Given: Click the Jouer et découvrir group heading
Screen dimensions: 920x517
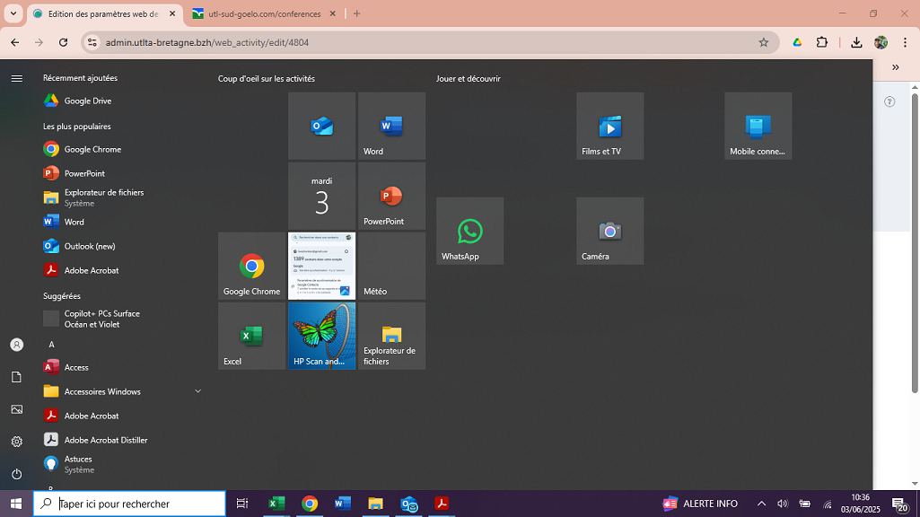Looking at the screenshot, I should tap(469, 79).
